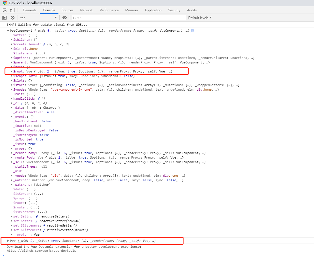Viewport: 314px width, 256px height.
Task: Collapse the VueComponent root object
Action: 8,31
